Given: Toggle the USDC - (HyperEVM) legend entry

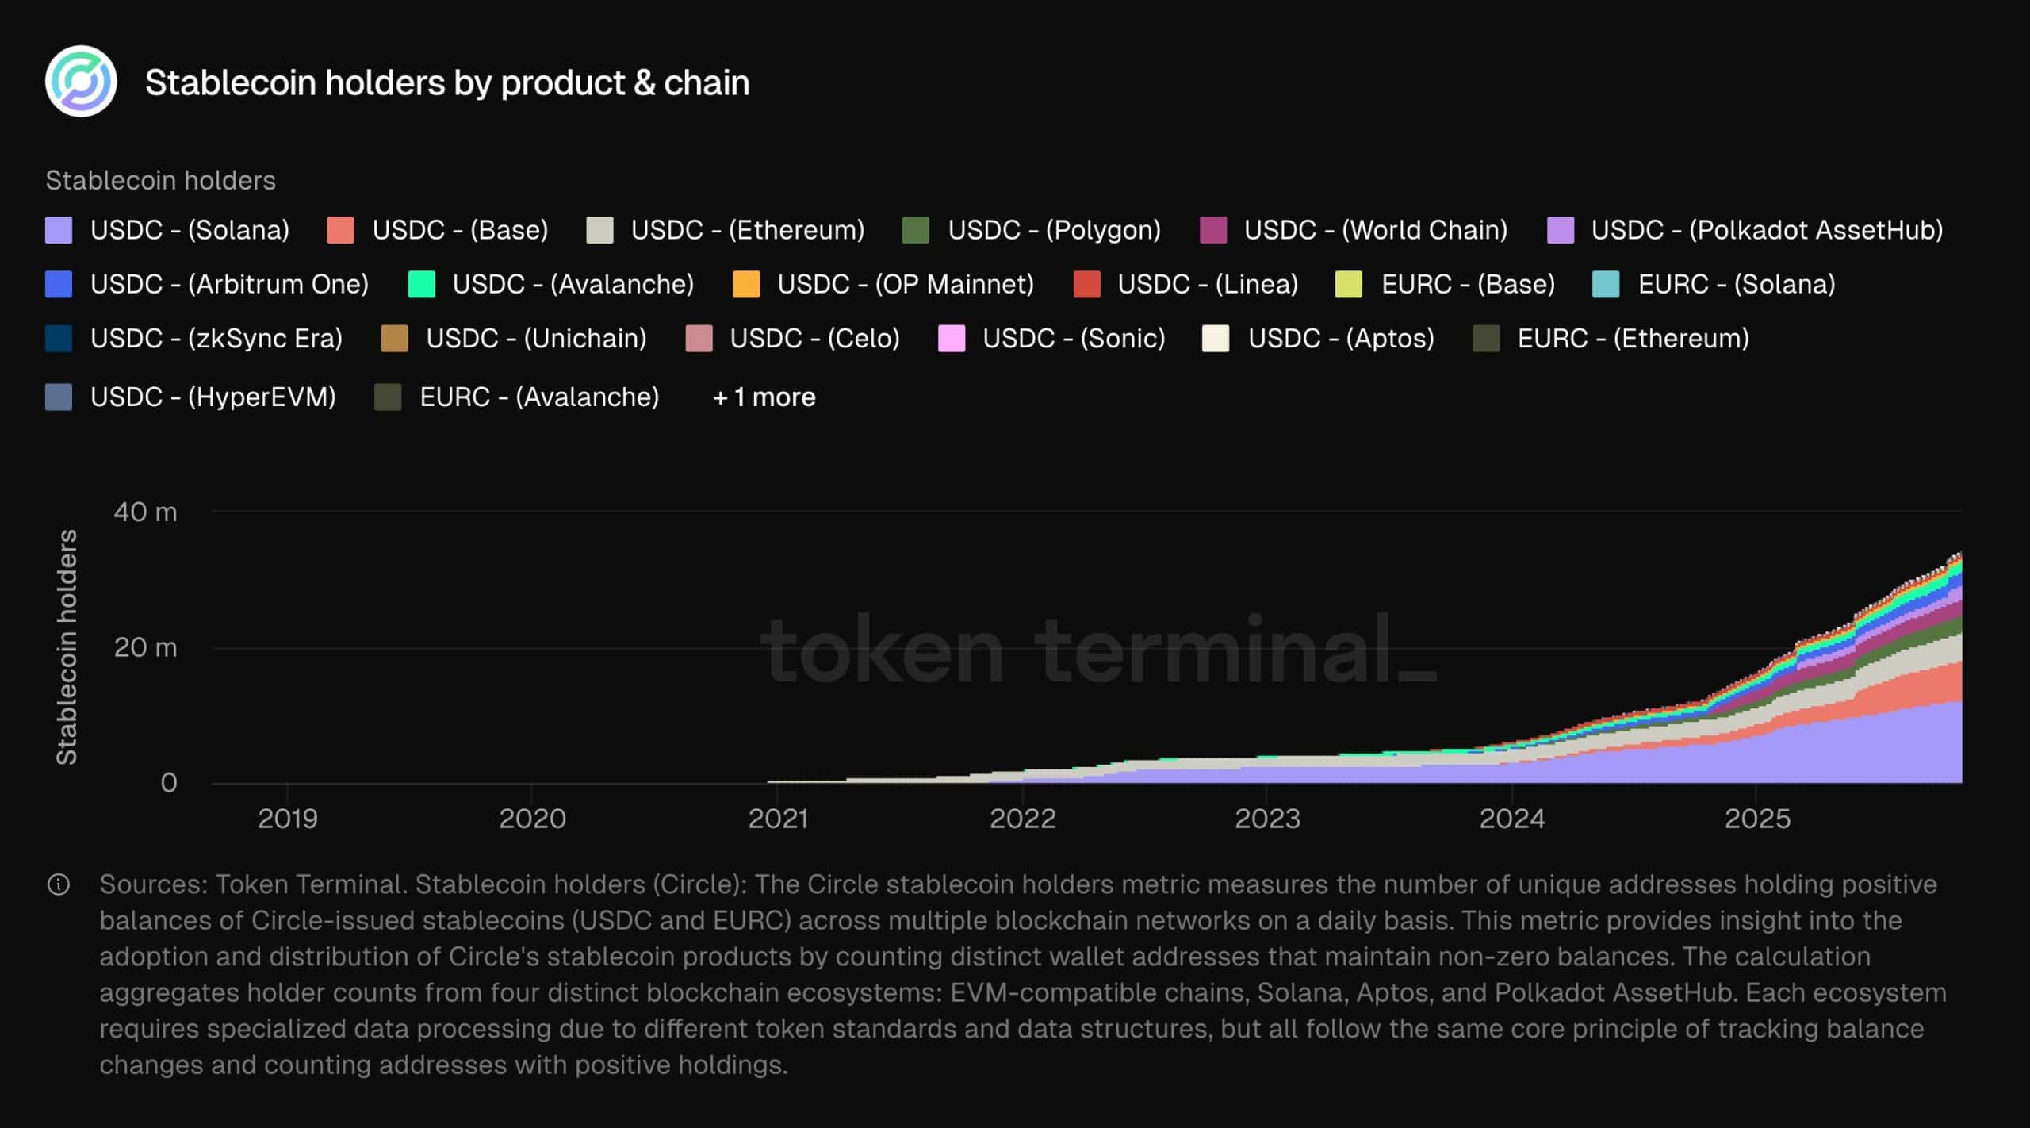Looking at the screenshot, I should 213,397.
